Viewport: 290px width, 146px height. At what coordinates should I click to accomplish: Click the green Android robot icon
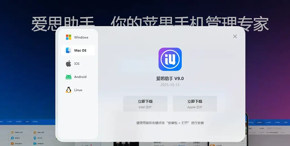coord(68,77)
